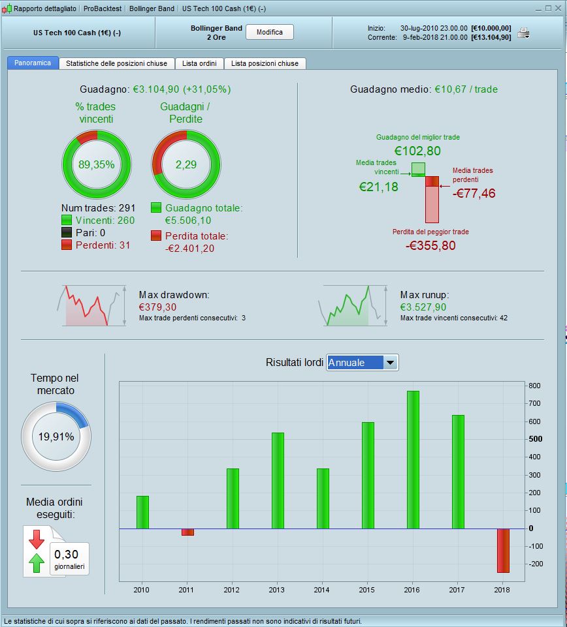Click the winning trades percentage donut chart
This screenshot has height=627, width=567.
coord(97,164)
